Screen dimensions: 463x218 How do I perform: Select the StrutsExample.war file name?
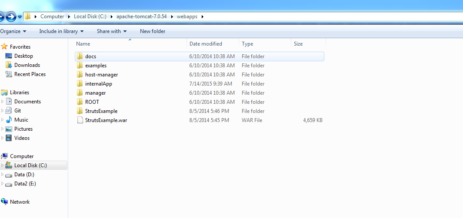(107, 120)
